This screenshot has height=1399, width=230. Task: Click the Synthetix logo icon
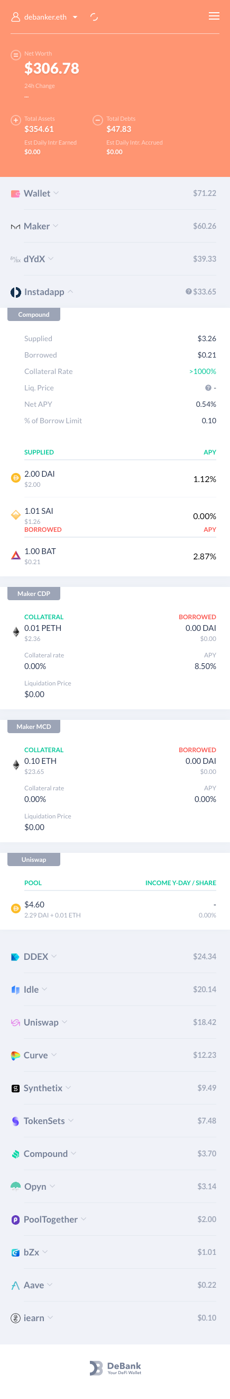(16, 1088)
